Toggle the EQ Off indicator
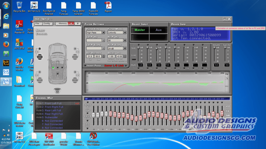The height and width of the screenshot is (149, 266). click(87, 128)
